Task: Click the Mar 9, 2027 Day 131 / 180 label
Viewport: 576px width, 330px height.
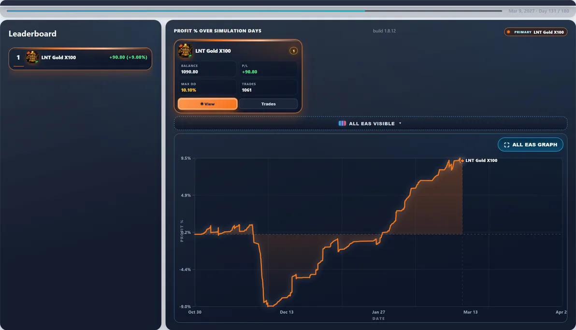Action: [538, 11]
